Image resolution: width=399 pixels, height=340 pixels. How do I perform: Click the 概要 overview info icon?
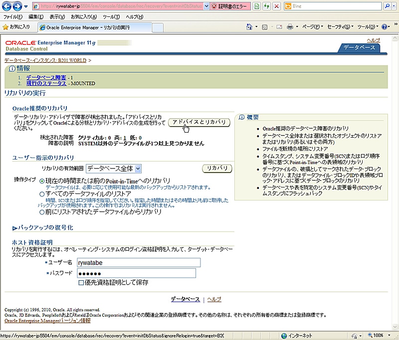tap(242, 117)
